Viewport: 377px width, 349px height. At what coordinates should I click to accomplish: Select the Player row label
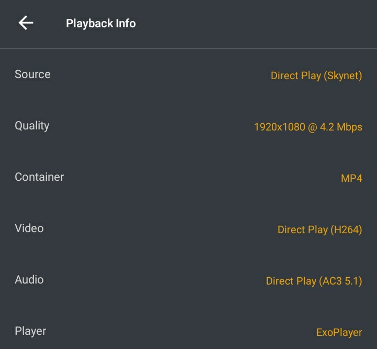[30, 331]
